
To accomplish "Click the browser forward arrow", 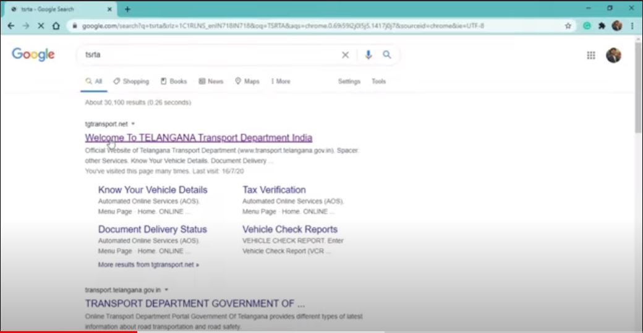I will 26,25.
